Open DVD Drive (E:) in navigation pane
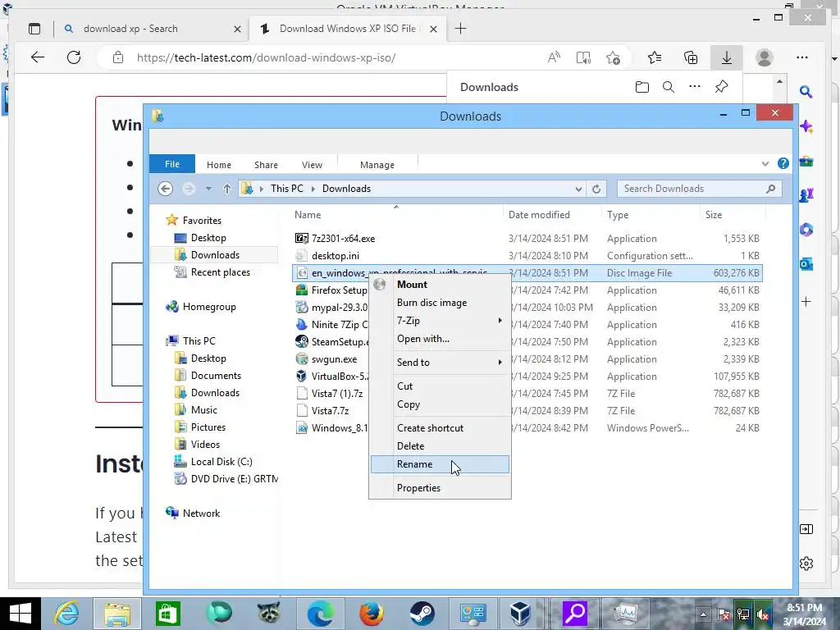 coord(234,479)
